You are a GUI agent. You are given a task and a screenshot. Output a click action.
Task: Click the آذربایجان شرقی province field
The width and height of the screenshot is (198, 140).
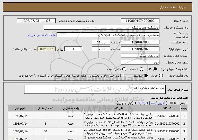click(140, 56)
